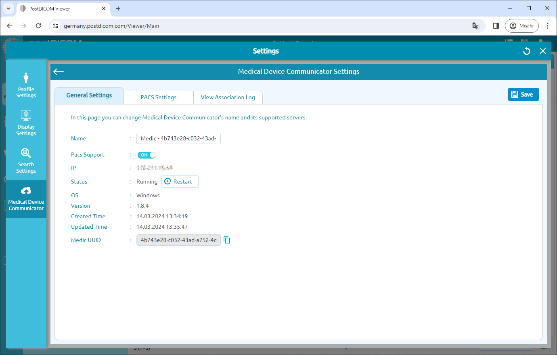This screenshot has width=557, height=355.
Task: Open Chrome's three-dot menu
Action: click(x=548, y=25)
